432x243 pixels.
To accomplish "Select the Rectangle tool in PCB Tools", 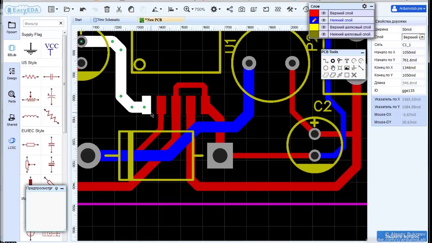I will (x=347, y=75).
